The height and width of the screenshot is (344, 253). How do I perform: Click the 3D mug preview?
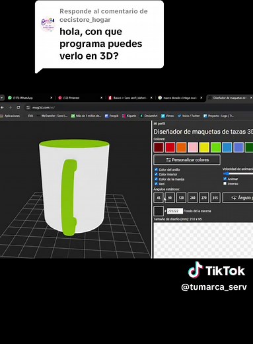(74, 187)
